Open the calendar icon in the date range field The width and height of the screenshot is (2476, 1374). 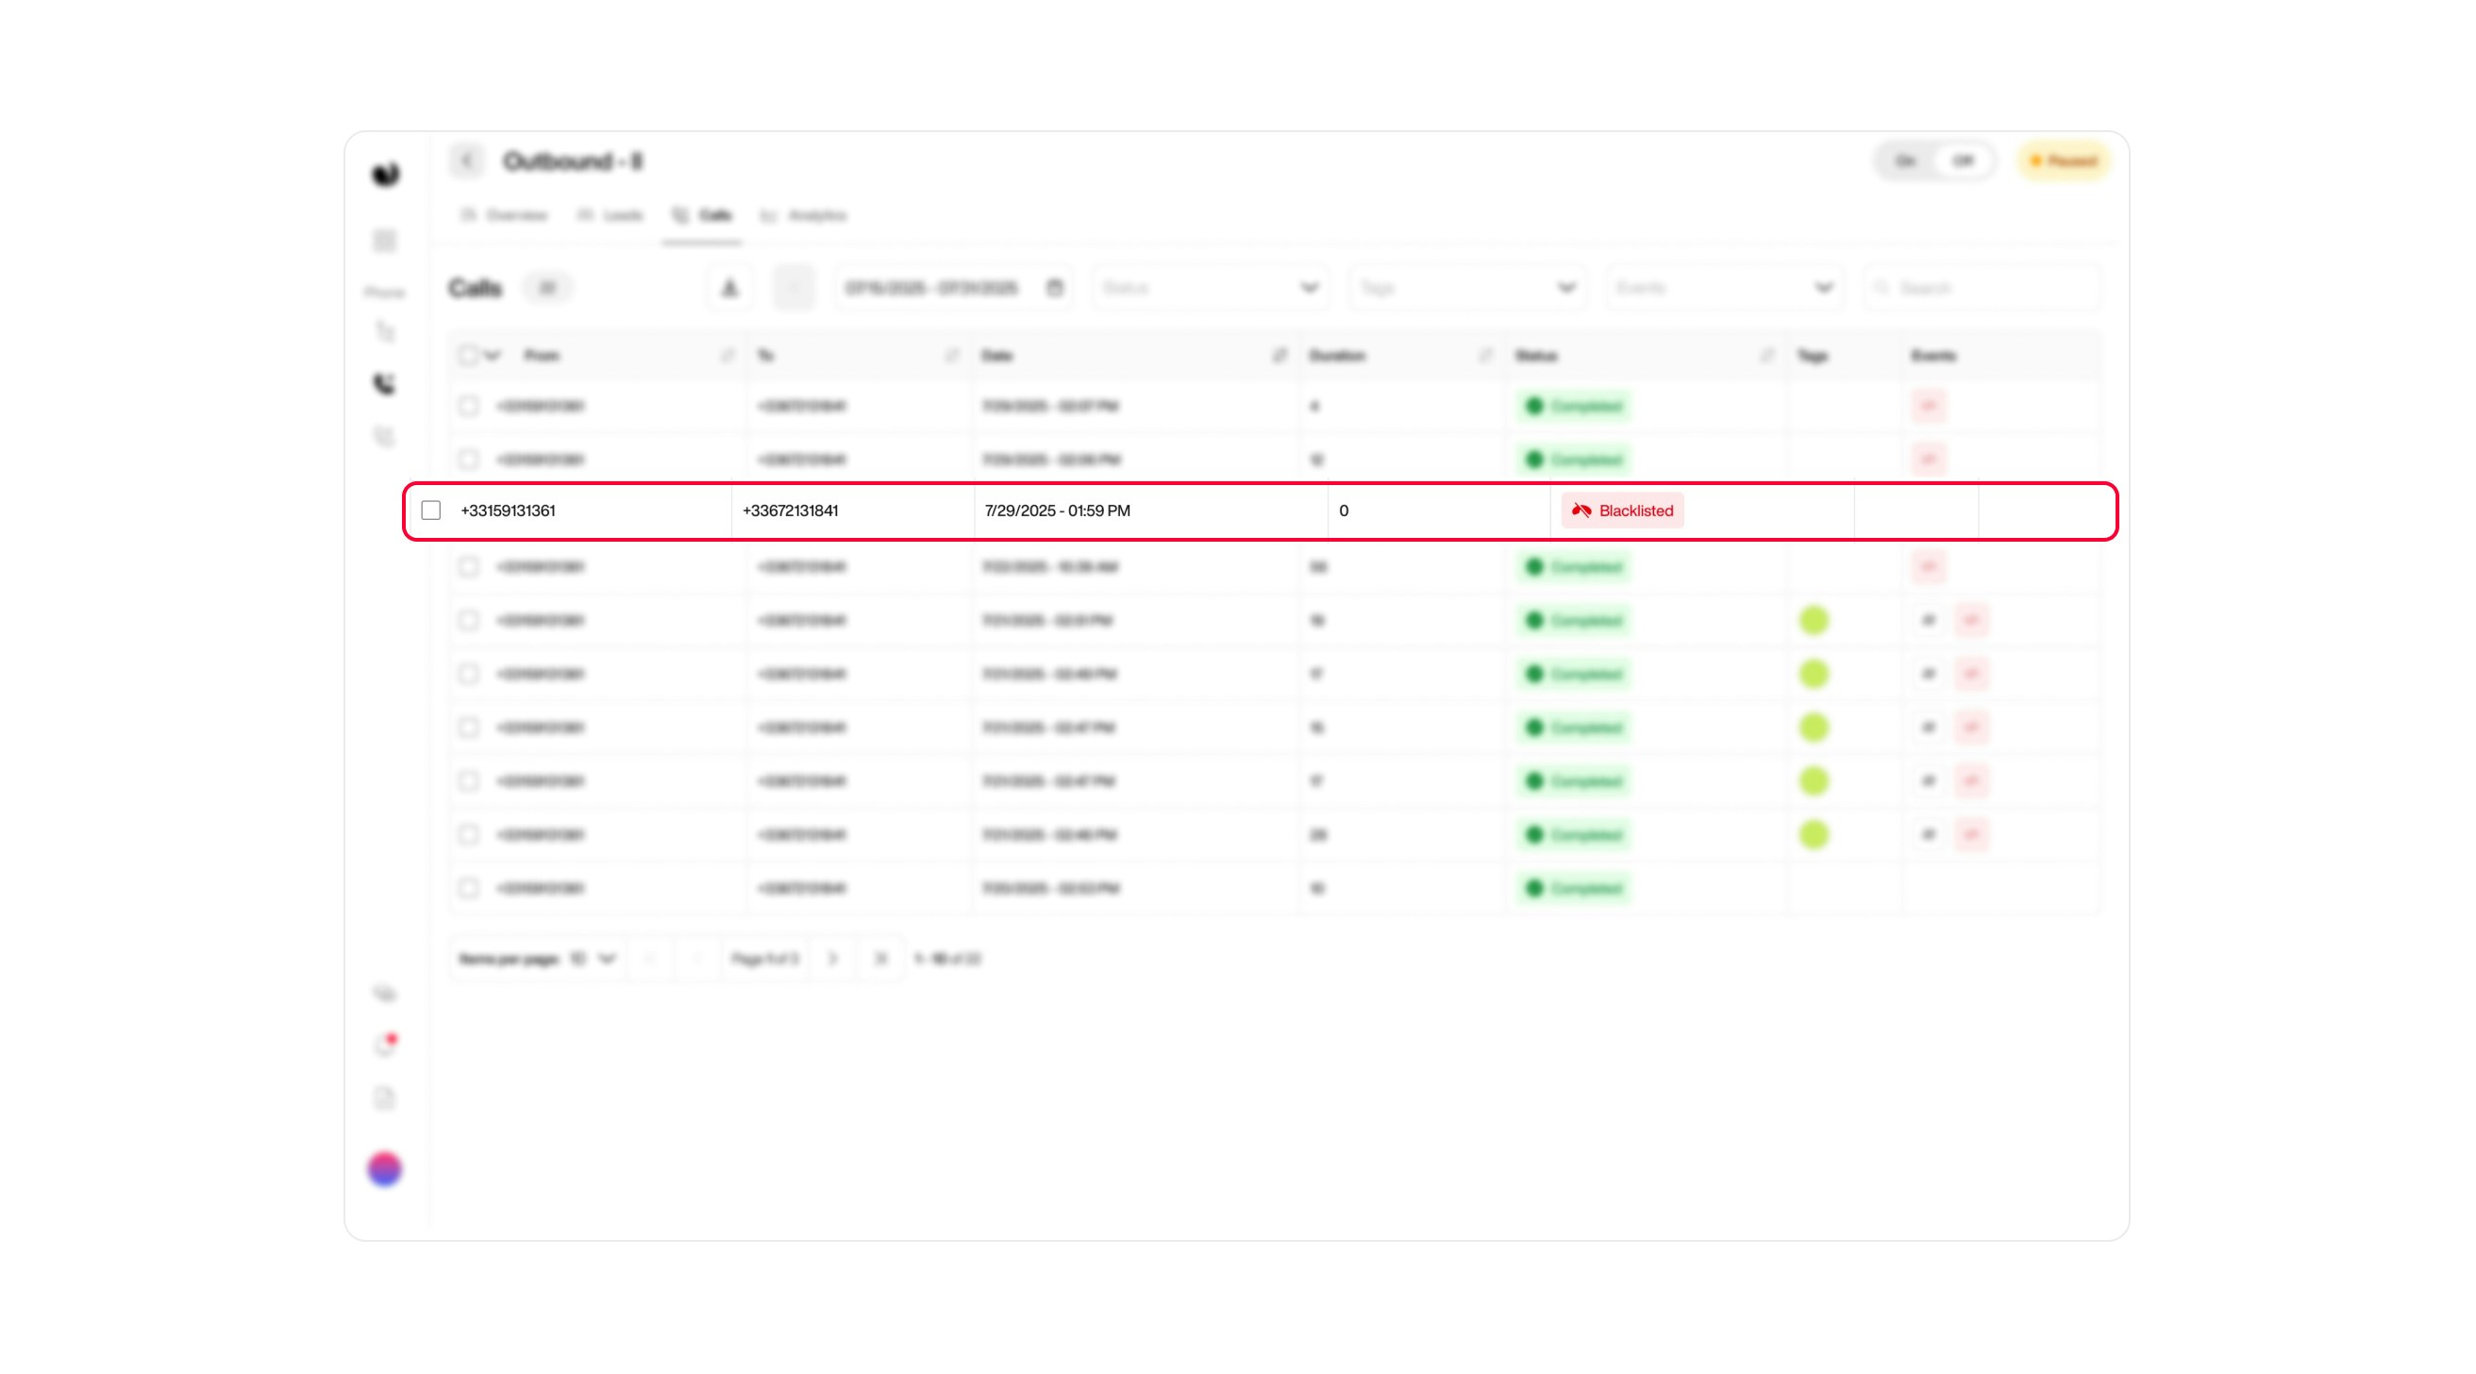1053,287
